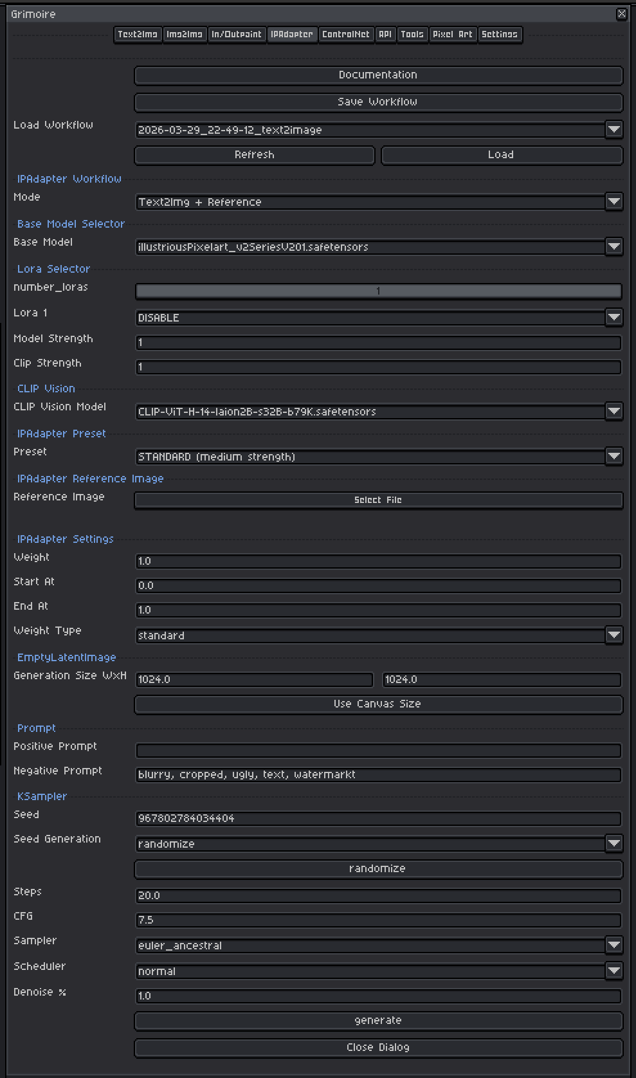This screenshot has width=636, height=1078.
Task: Click the Denoise % field
Action: pos(378,996)
